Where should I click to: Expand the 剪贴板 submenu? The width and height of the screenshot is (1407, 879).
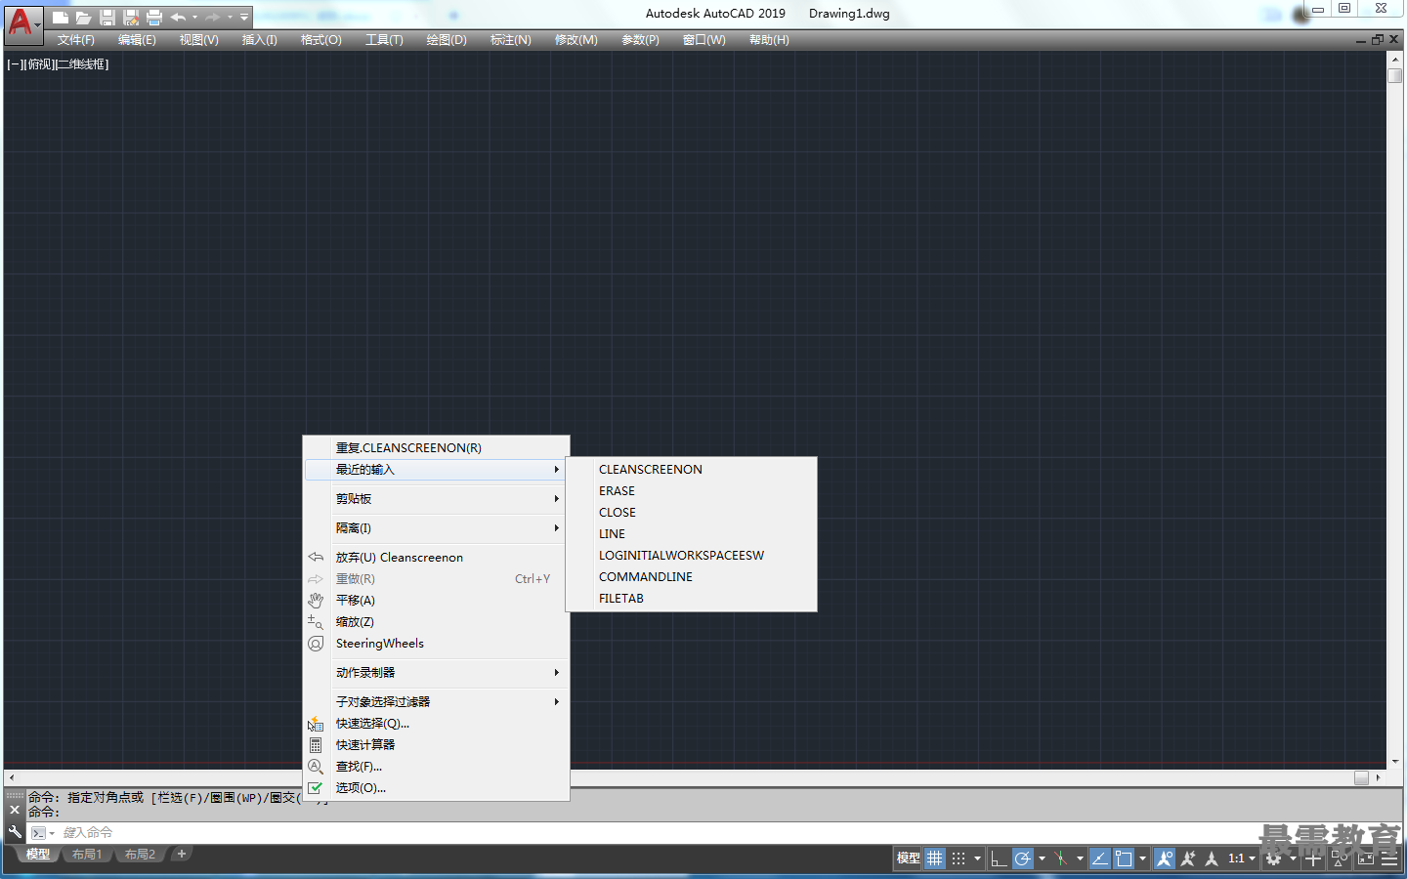[437, 499]
